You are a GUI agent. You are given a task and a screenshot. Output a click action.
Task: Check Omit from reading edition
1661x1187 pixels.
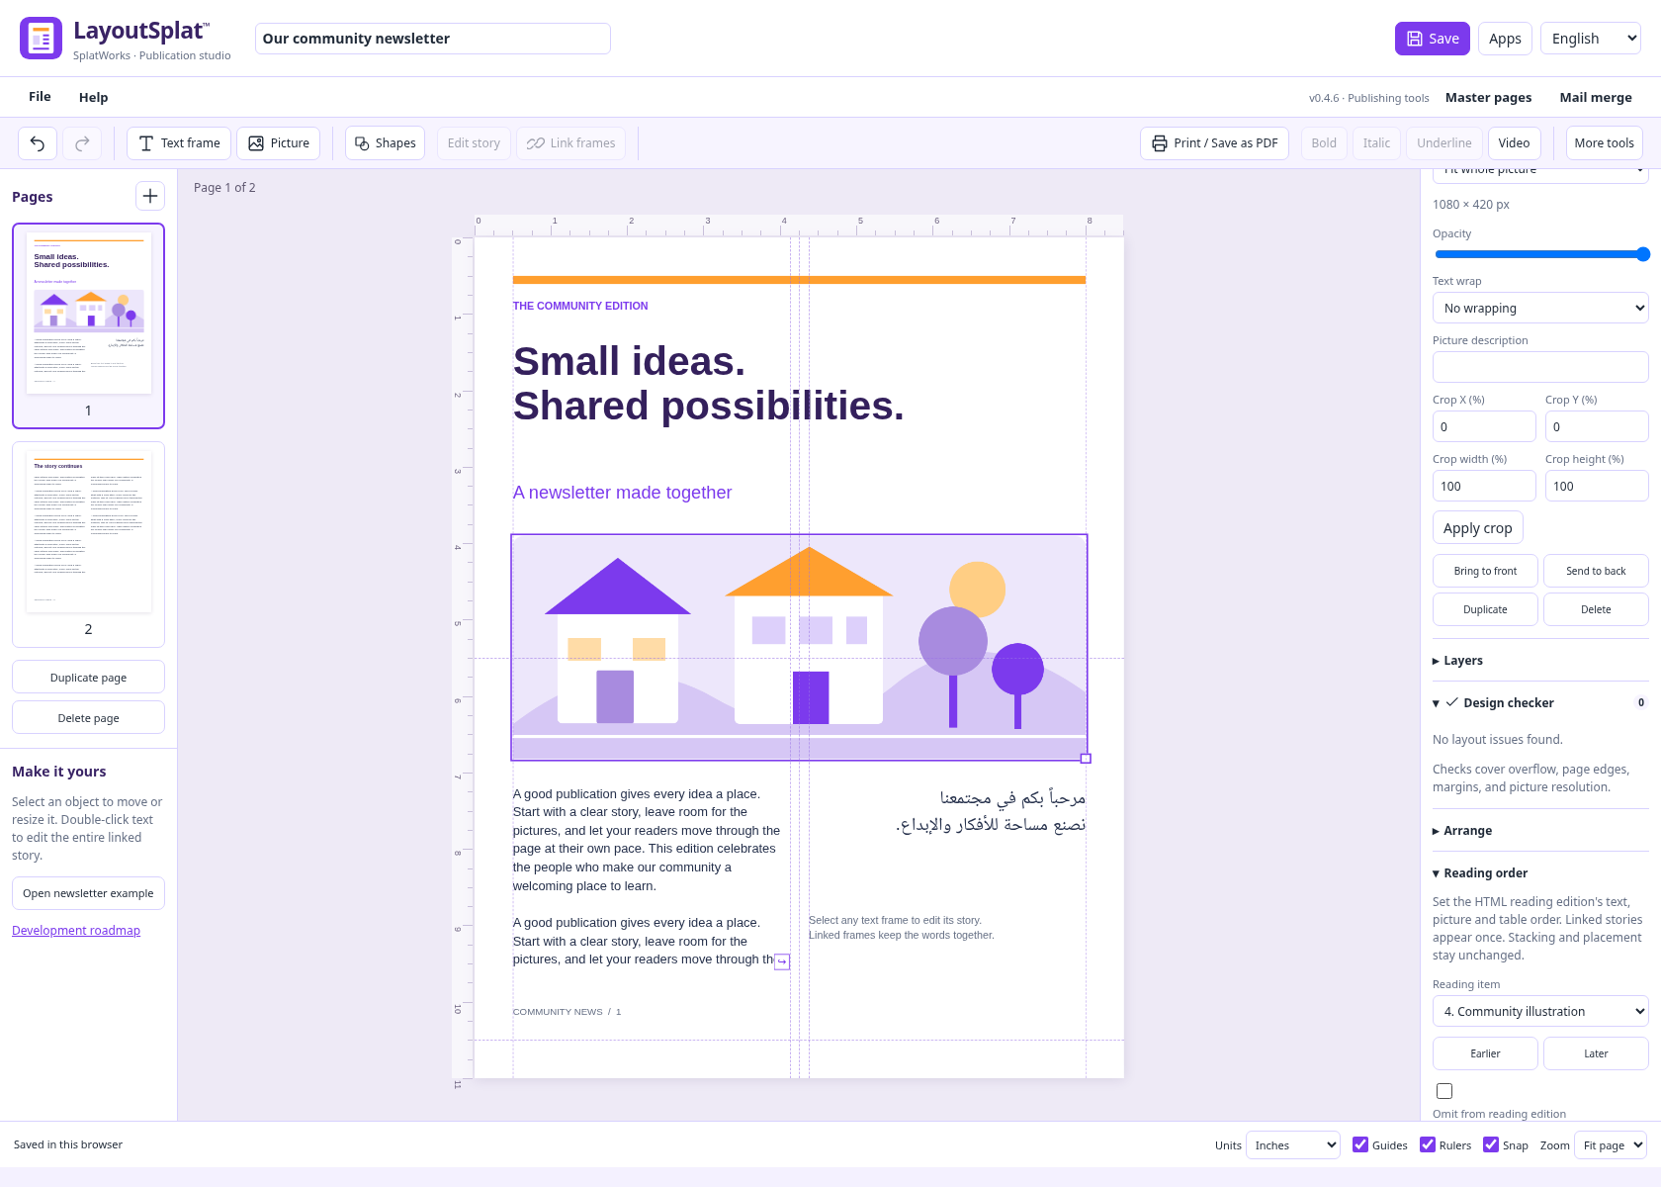click(x=1444, y=1091)
